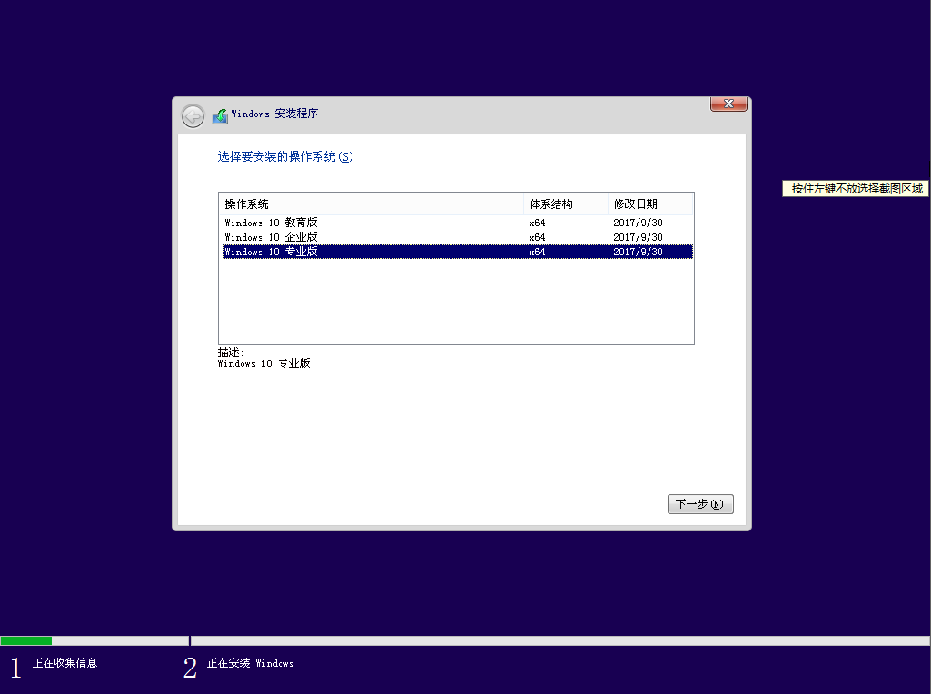Image resolution: width=931 pixels, height=694 pixels.
Task: Click 2017/9/30 date in 教育版 row
Action: [x=638, y=223]
